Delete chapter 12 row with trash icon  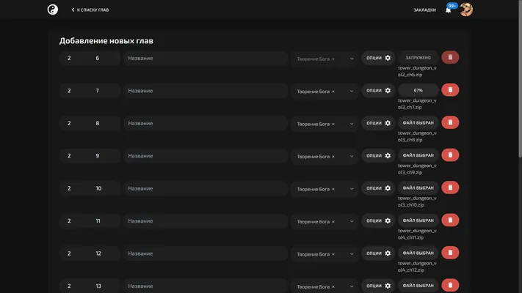450,253
